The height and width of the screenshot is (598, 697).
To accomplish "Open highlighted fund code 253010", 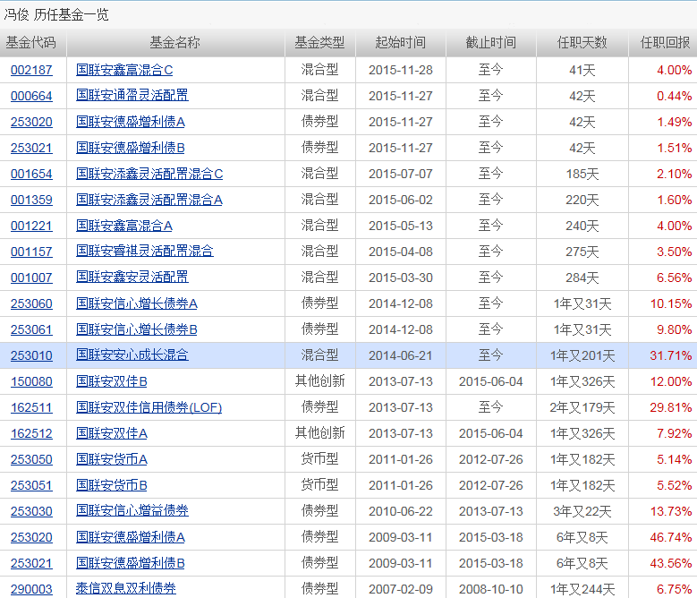I will click(31, 355).
